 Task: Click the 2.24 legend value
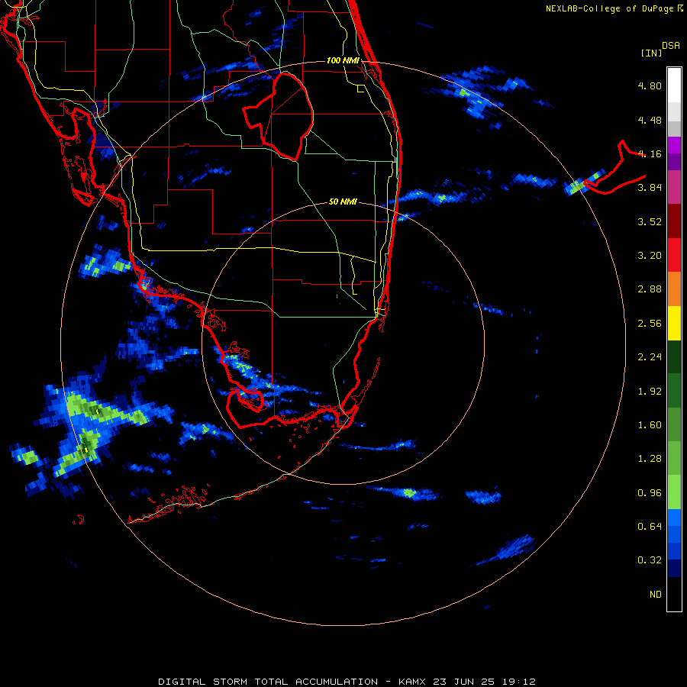(x=650, y=357)
